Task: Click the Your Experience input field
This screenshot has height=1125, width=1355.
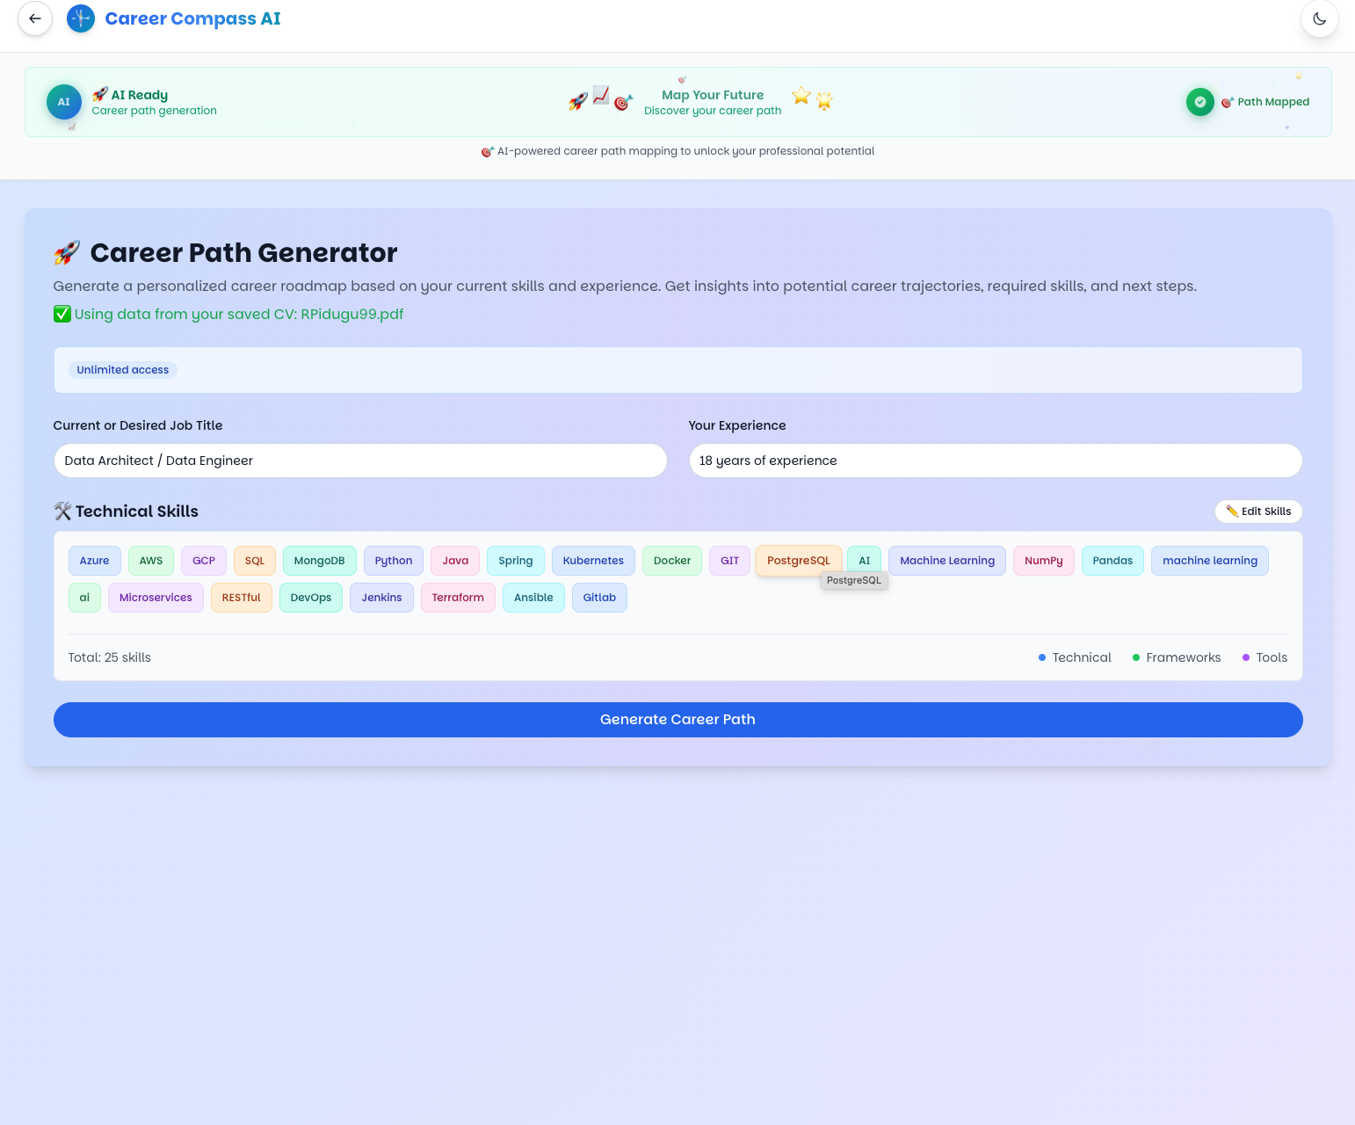Action: click(994, 460)
